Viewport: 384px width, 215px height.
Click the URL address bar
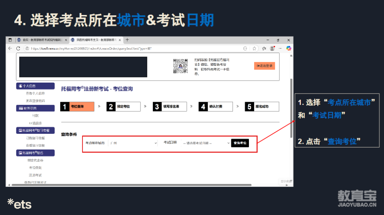(135, 48)
